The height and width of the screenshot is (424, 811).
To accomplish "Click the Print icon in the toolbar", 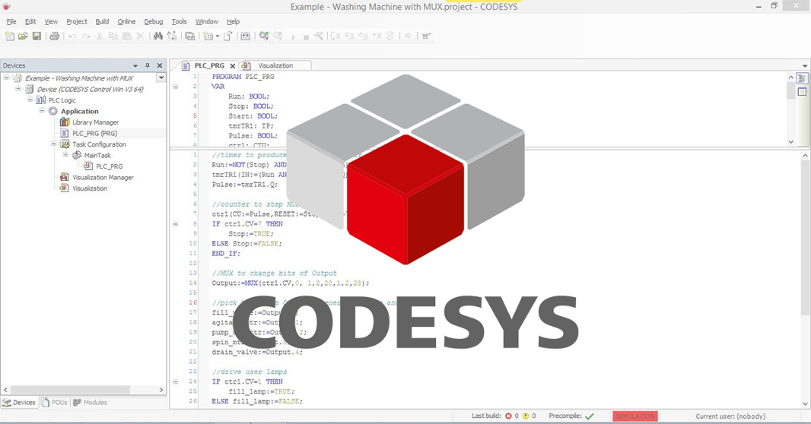I will [x=54, y=36].
